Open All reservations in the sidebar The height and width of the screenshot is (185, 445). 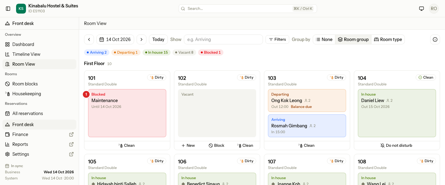[40, 113]
